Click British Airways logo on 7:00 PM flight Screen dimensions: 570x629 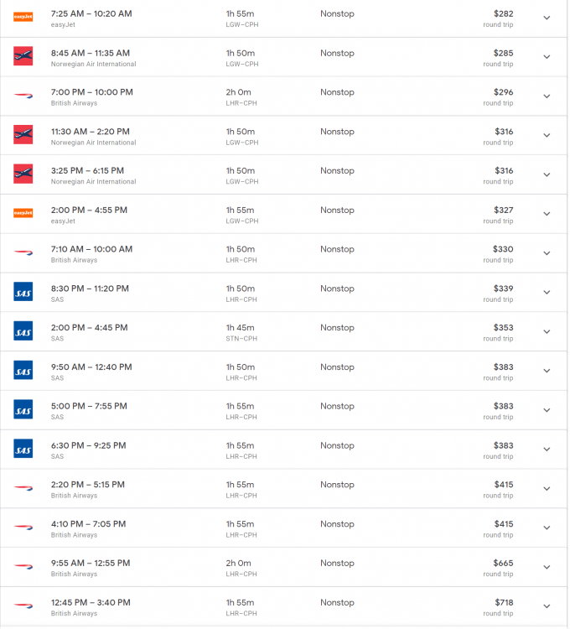tap(23, 96)
